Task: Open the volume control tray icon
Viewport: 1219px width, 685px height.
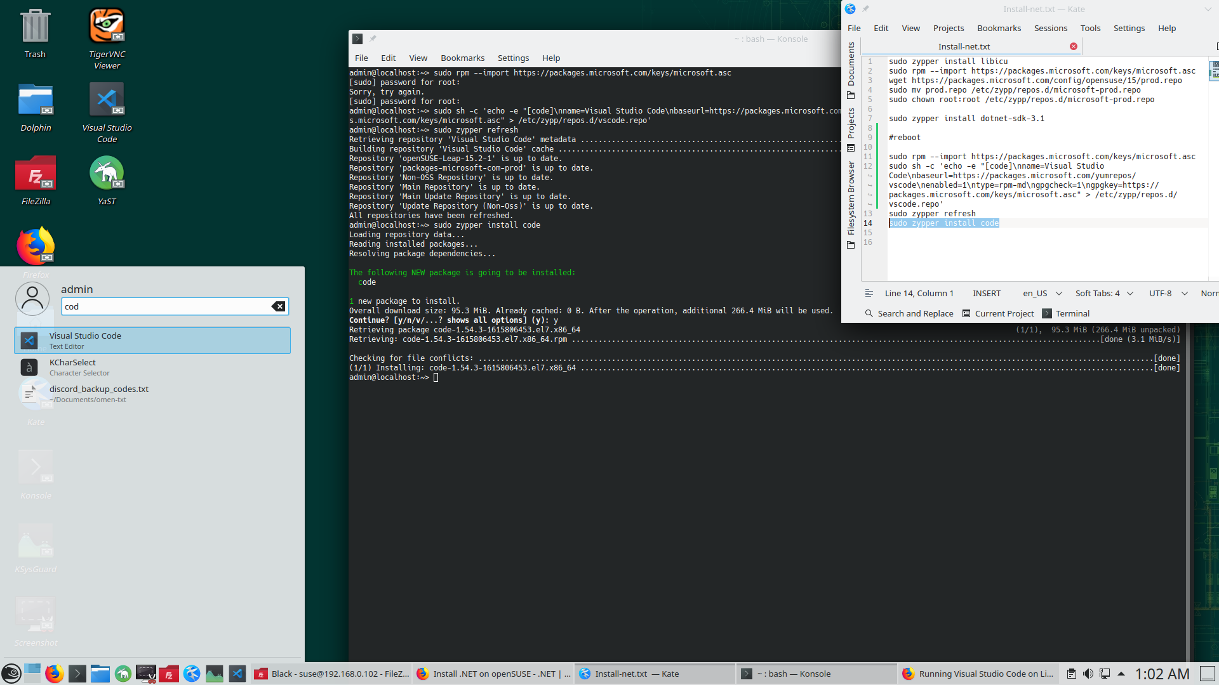Action: click(1088, 674)
